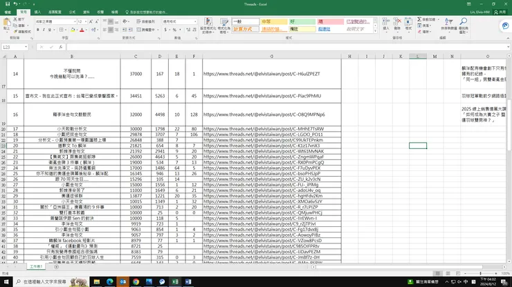
Task: Open the font size dropdown
Action: tap(86, 21)
